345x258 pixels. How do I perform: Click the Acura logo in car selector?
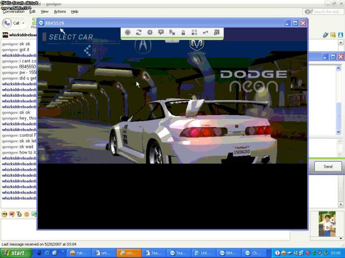[143, 46]
